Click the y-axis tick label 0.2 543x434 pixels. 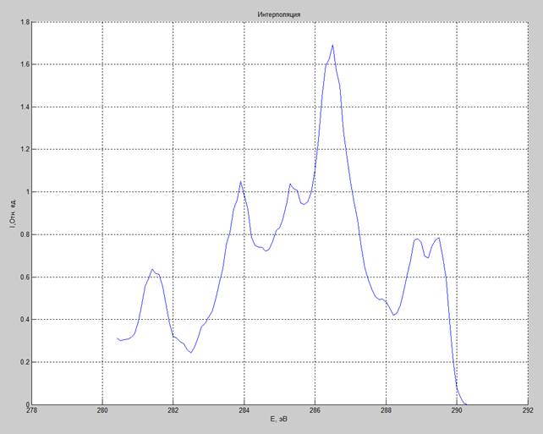[25, 362]
